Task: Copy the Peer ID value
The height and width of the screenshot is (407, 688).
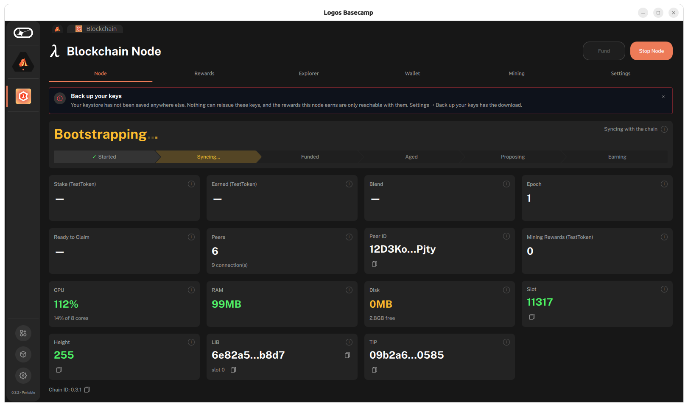Action: 375,264
